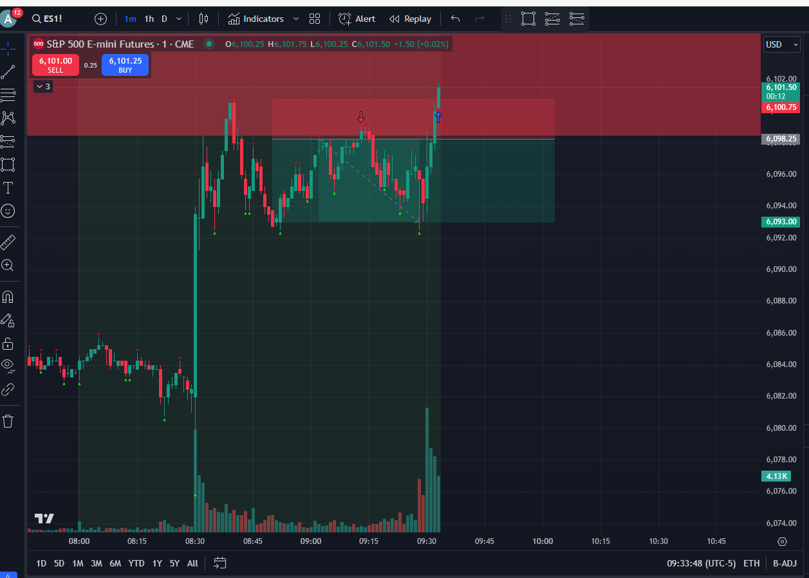Expand the collapsed indicator legend showing 3
This screenshot has height=578, width=809.
(42, 86)
